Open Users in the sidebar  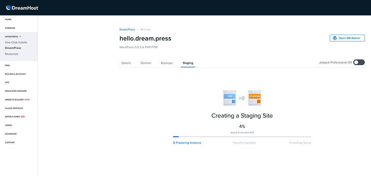pos(8,125)
